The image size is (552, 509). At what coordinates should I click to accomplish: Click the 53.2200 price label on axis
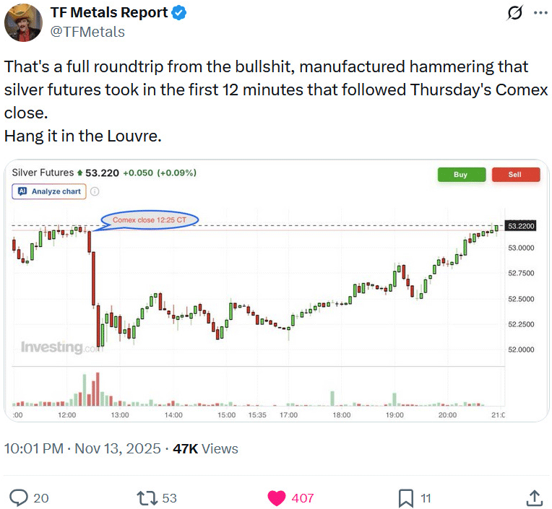pyautogui.click(x=520, y=226)
